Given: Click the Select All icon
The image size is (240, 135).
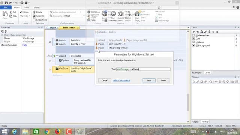Looking at the screenshot, I should [x=34, y=16].
